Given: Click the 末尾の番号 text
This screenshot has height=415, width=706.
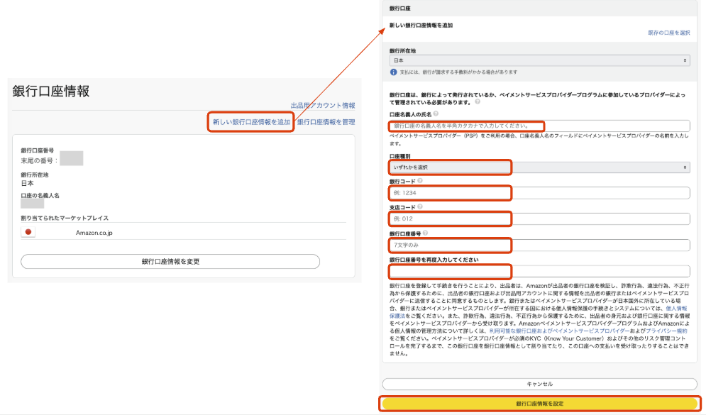Looking at the screenshot, I should [x=39, y=161].
